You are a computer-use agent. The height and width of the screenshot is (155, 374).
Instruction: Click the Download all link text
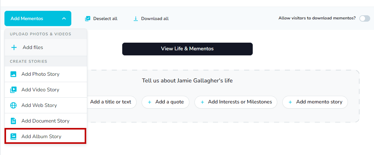tap(155, 19)
